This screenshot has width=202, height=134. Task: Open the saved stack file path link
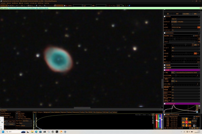28,8
